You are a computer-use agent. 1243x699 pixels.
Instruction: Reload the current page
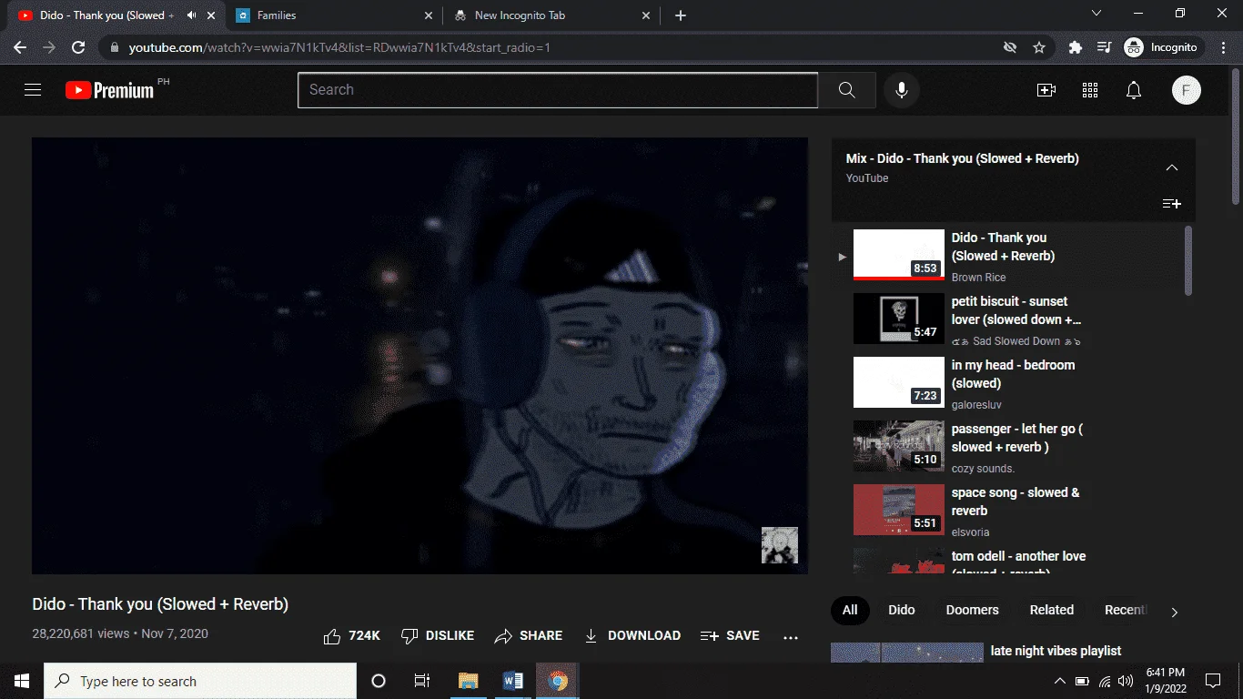tap(78, 47)
